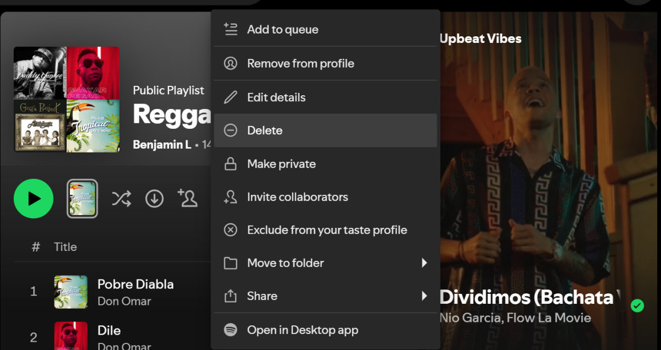
Task: Click the Pobre Diabla album artwork
Action: 71,292
